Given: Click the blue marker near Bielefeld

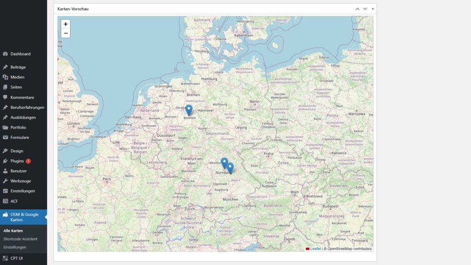Looking at the screenshot, I should point(189,110).
